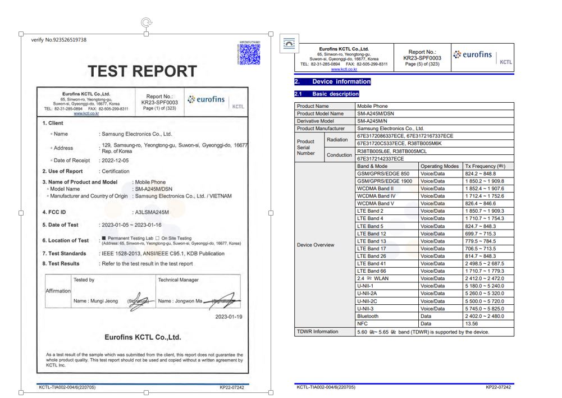Viewport: 562px width, 398px height.
Task: Click the "Bluetooth" band cell
Action: pos(387,316)
